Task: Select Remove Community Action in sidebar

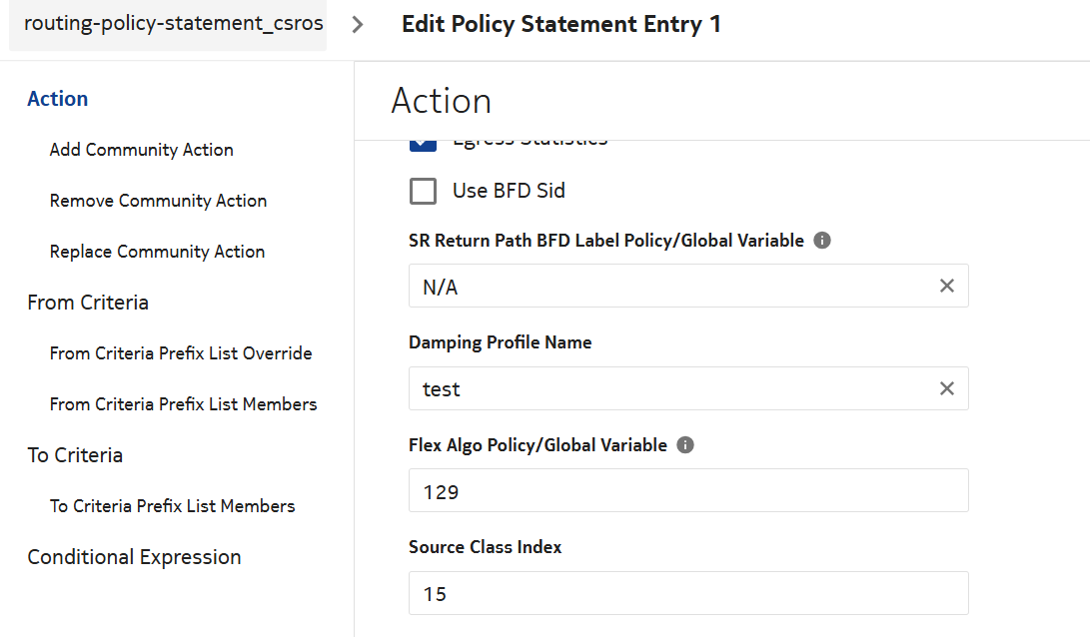Action: [158, 201]
